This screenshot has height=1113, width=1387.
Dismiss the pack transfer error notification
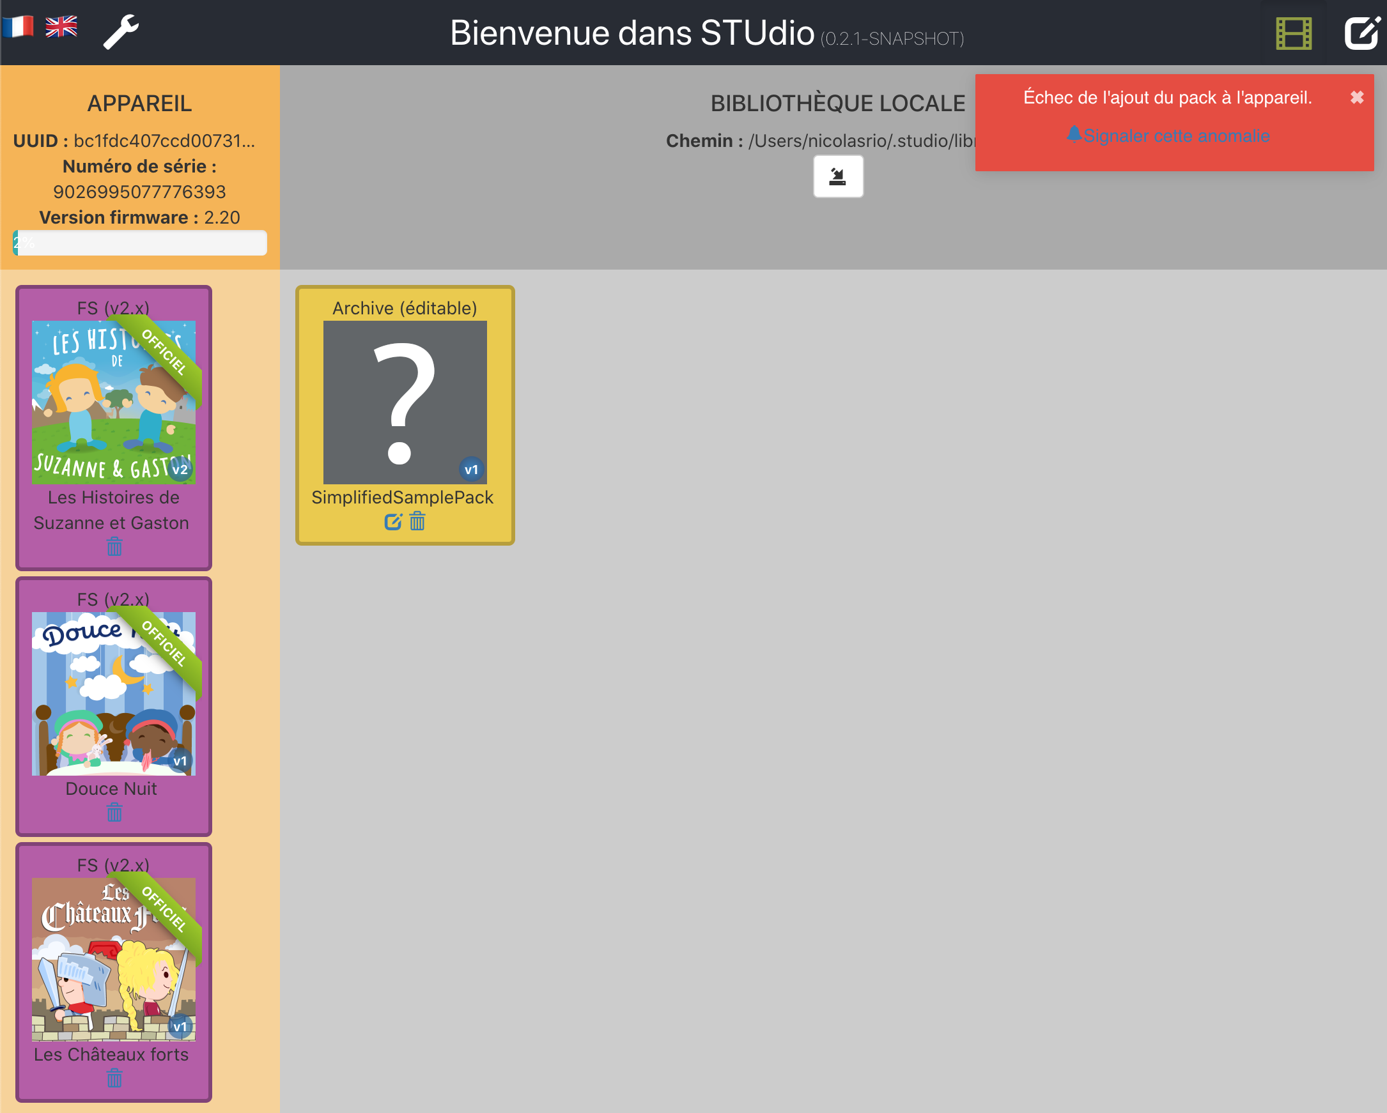[1358, 97]
